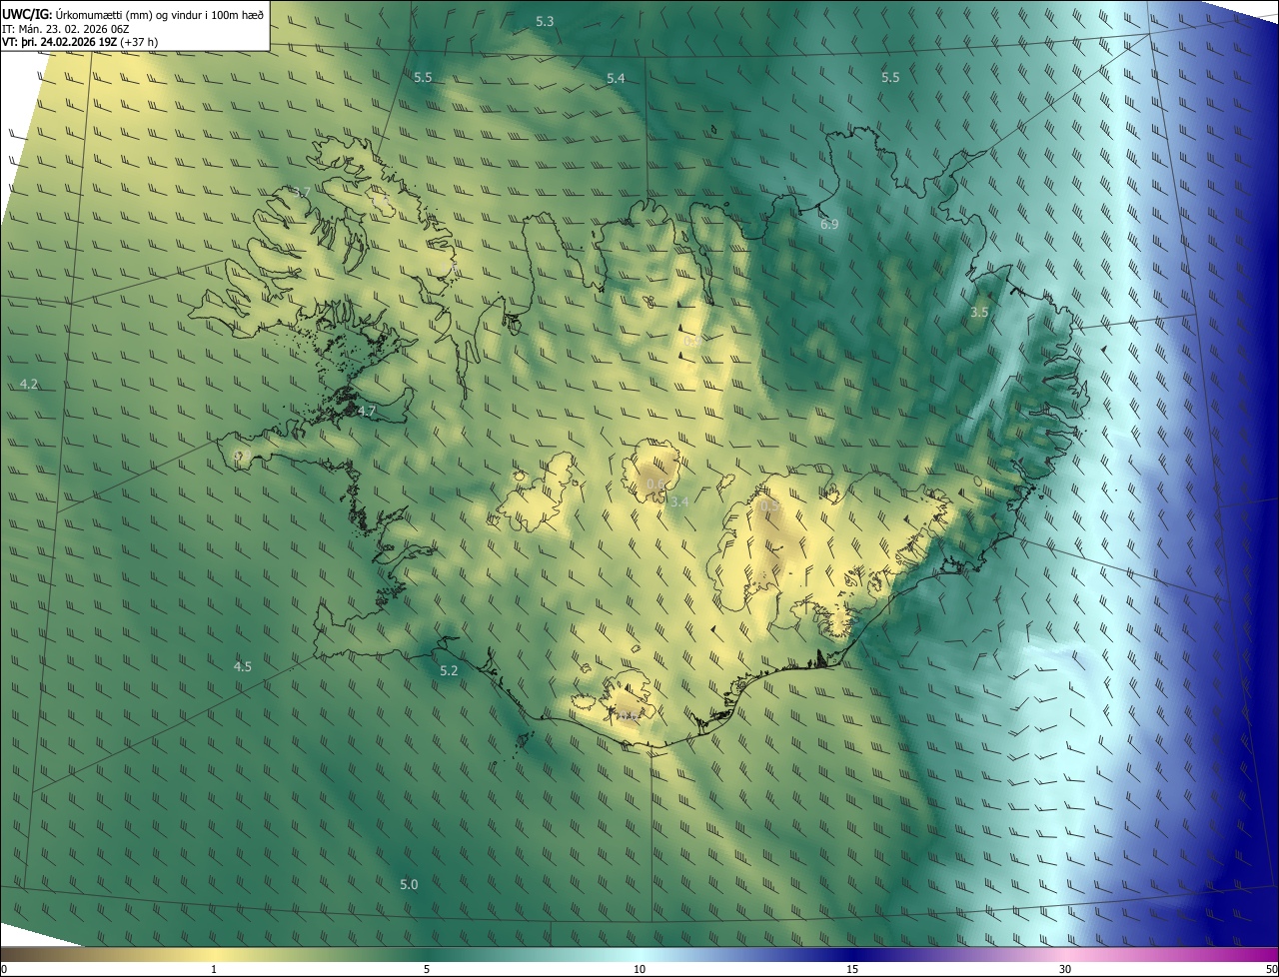Click the 6.9 value label on the map
Viewport: 1279px width, 977px height.
(x=829, y=225)
